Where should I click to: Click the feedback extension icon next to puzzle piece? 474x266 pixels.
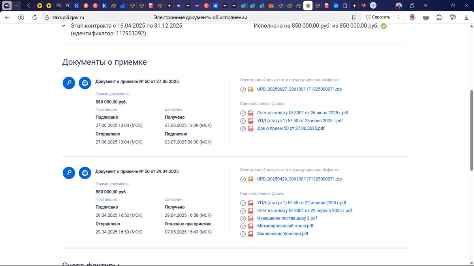[x=453, y=17]
